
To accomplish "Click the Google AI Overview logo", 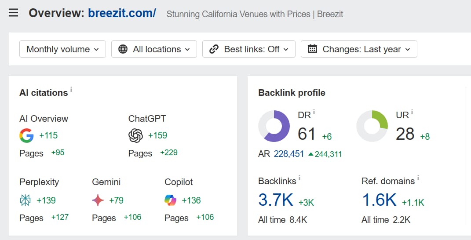I will [26, 136].
